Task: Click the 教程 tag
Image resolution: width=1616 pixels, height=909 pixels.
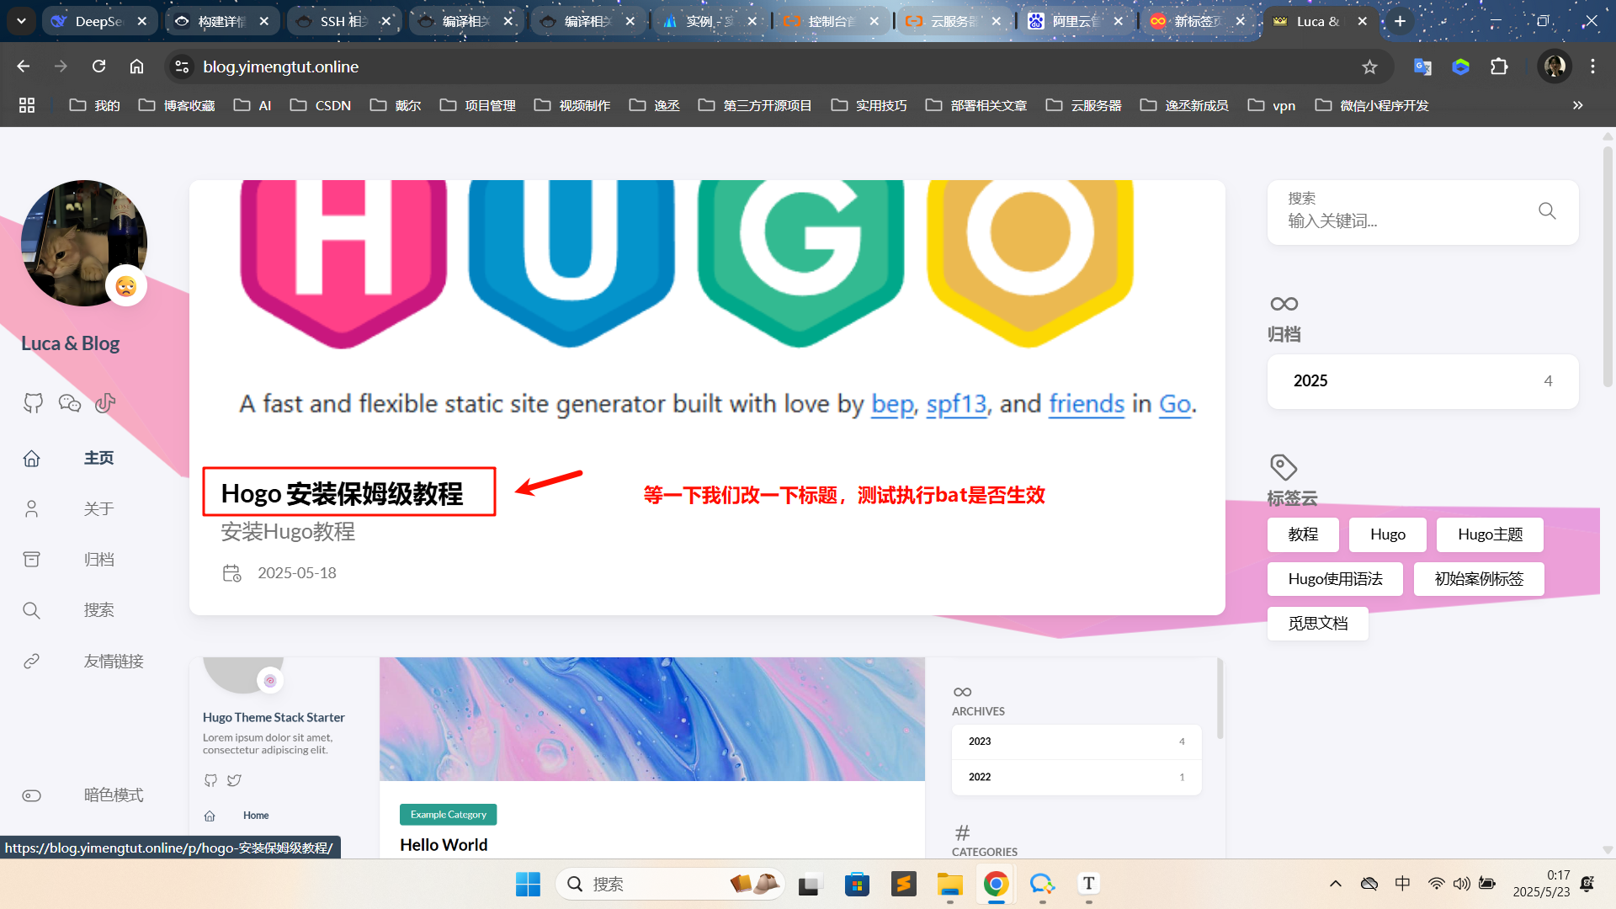Action: [1303, 534]
